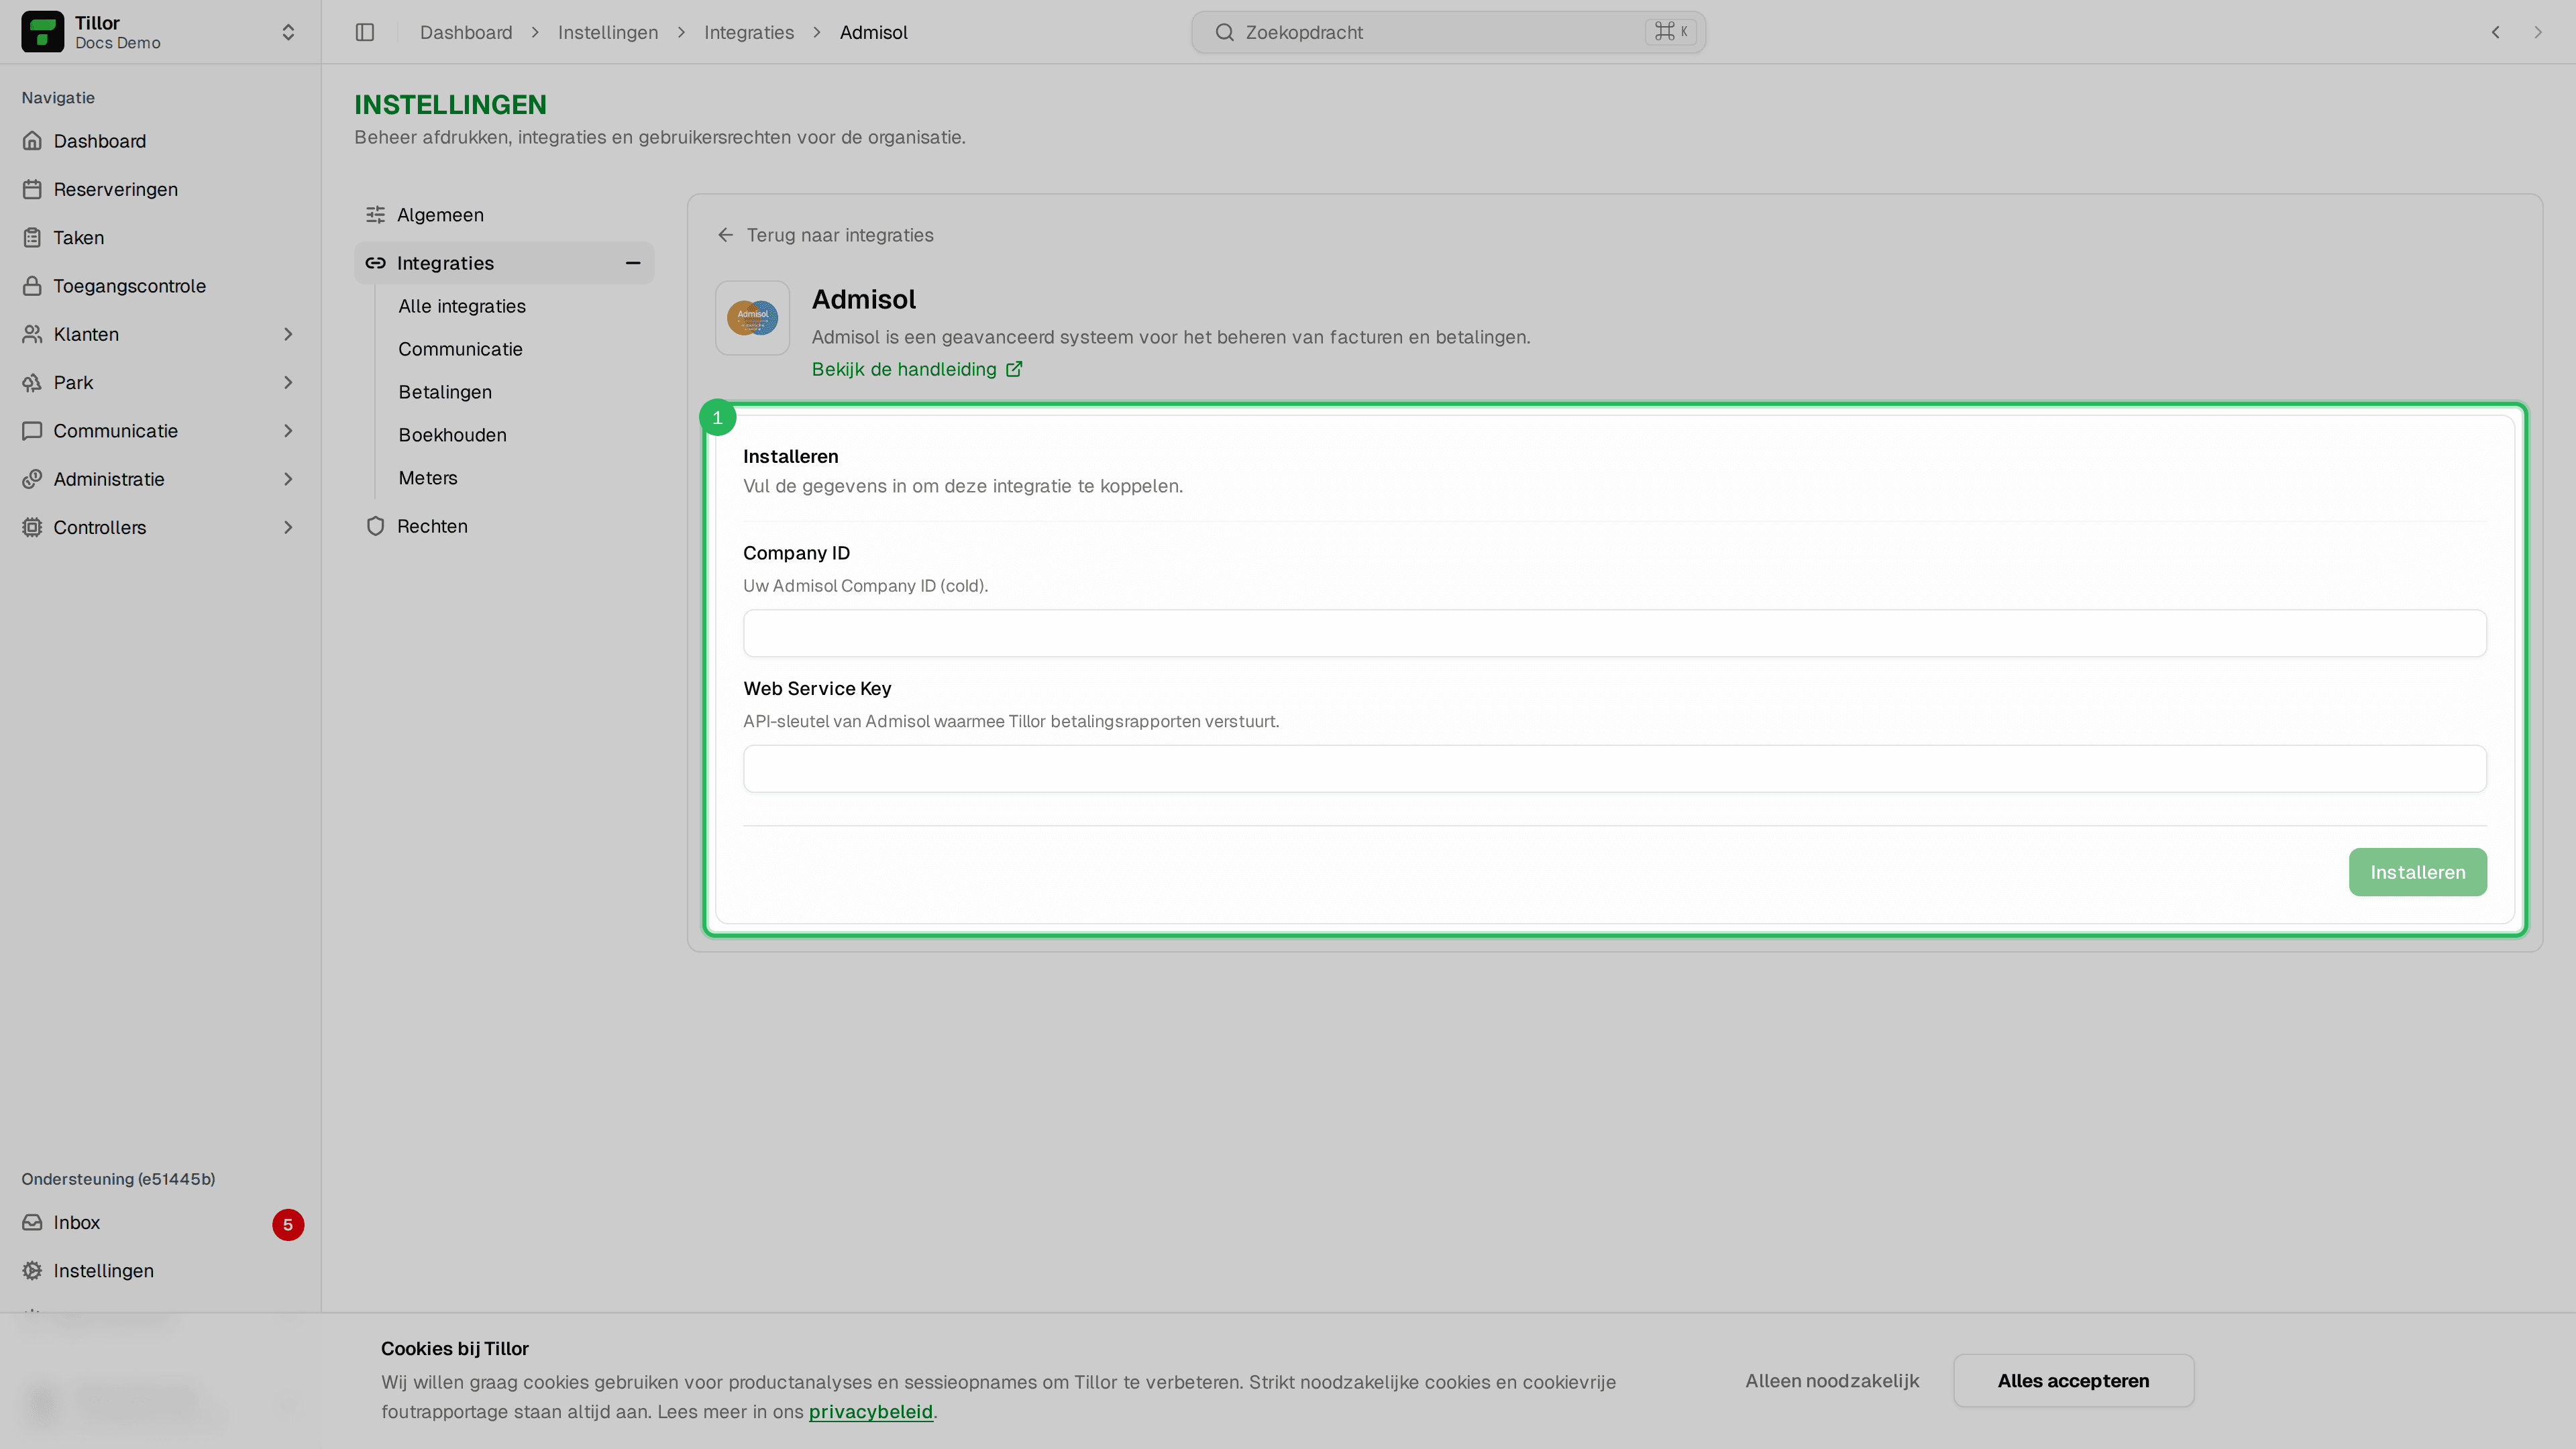Click the Algemeen sliders icon
Image resolution: width=2576 pixels, height=1449 pixels.
[x=375, y=215]
